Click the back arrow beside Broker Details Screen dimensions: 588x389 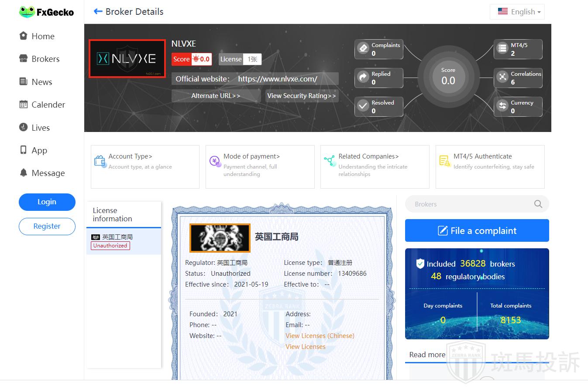[98, 12]
